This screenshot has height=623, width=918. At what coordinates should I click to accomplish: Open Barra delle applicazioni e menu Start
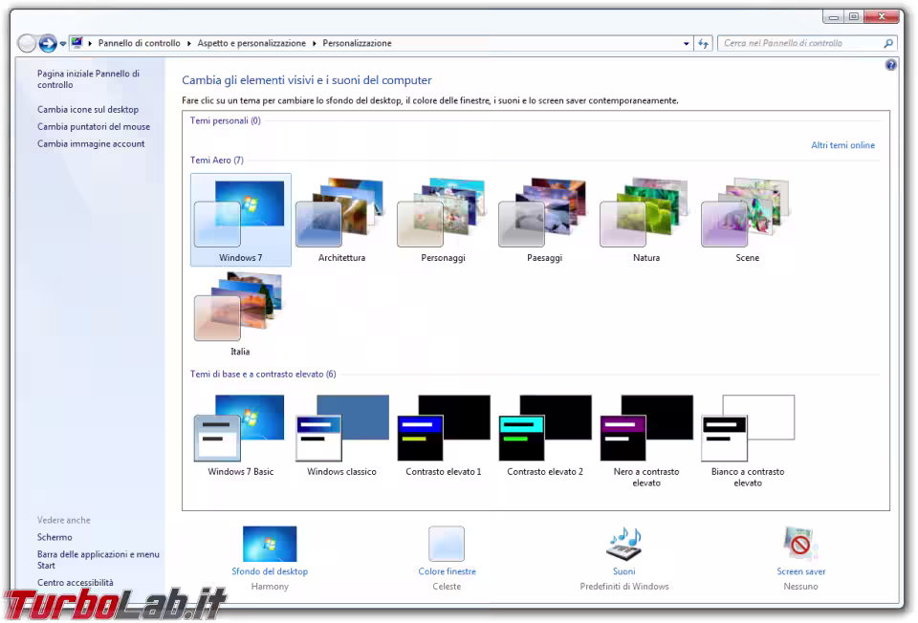pyautogui.click(x=98, y=560)
